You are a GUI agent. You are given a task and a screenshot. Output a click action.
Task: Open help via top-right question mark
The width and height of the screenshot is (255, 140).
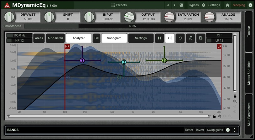tap(250, 5)
